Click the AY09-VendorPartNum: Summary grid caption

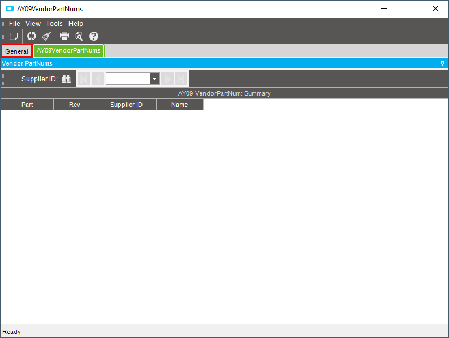[224, 93]
